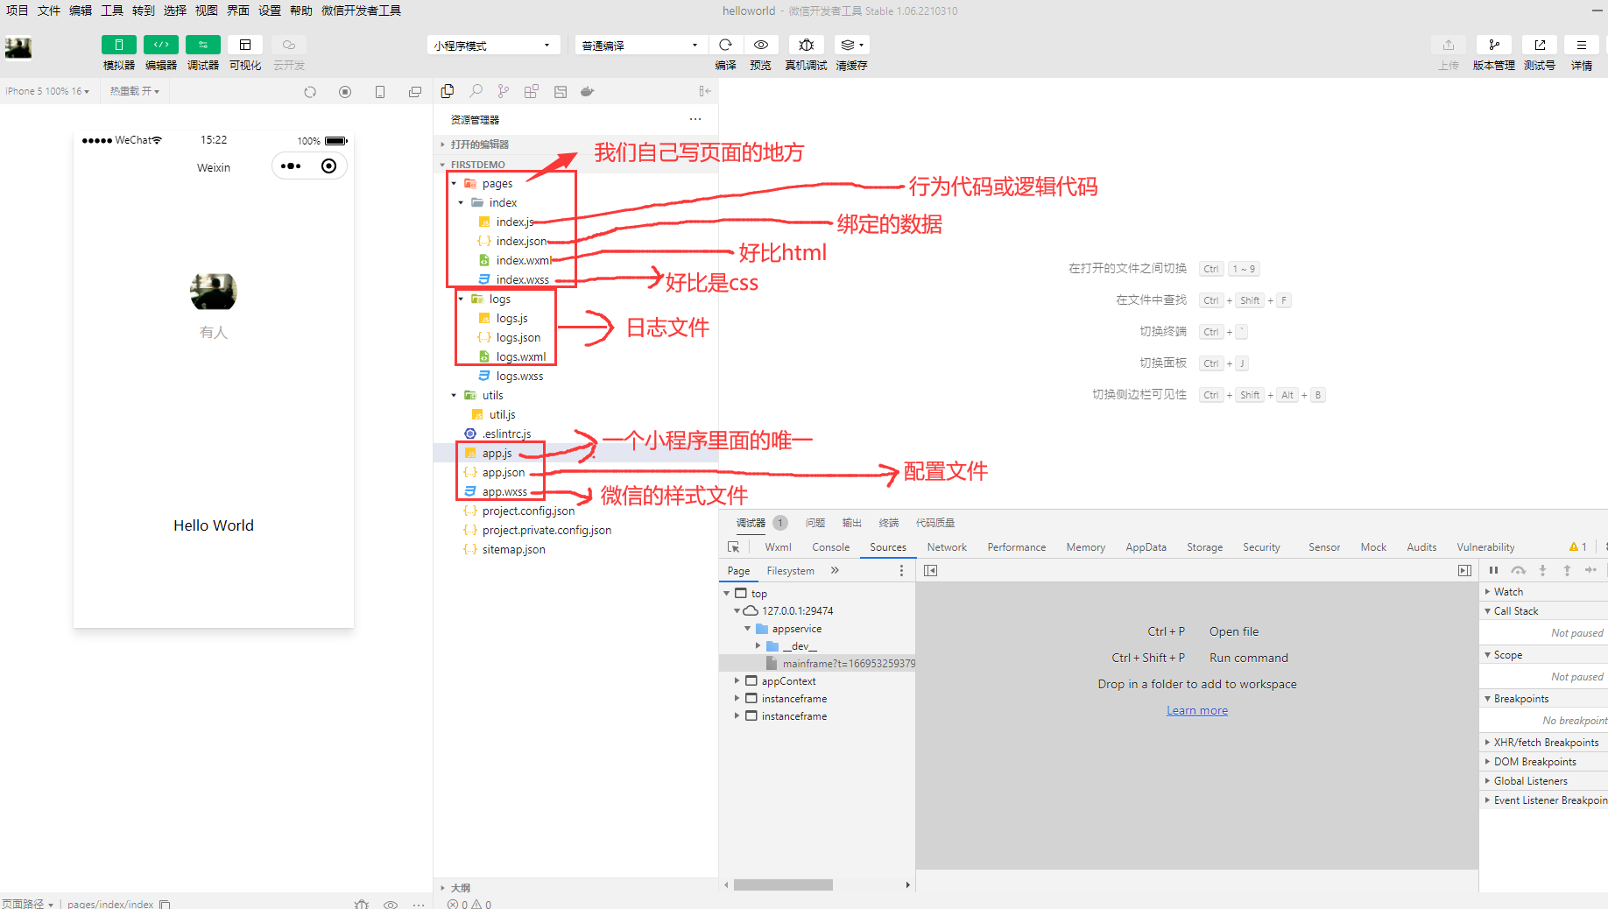This screenshot has height=909, width=1608.
Task: Switch to the Network tab
Action: pos(947,547)
